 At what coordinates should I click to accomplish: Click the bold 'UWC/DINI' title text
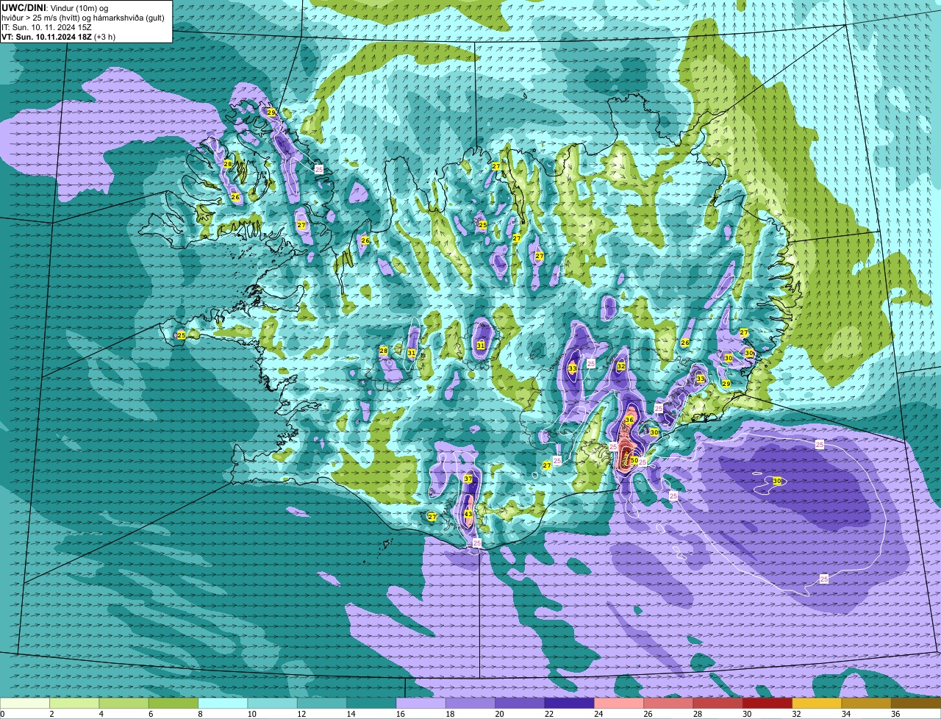24,8
